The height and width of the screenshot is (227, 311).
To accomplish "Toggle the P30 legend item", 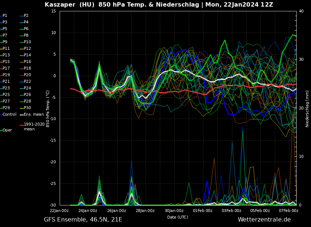I will coord(27,108).
